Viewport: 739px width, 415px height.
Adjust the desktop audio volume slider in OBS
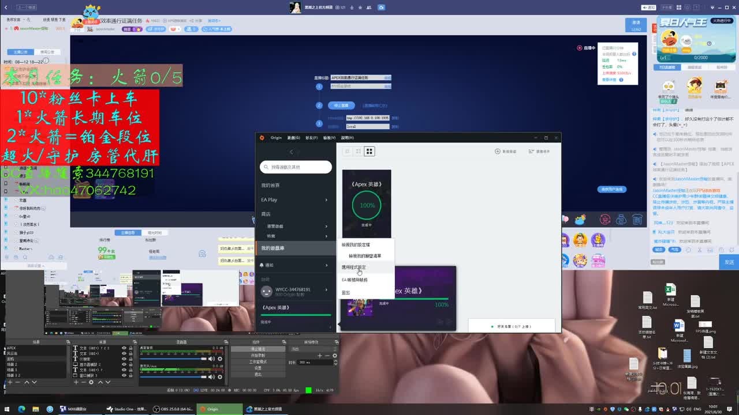(173, 359)
